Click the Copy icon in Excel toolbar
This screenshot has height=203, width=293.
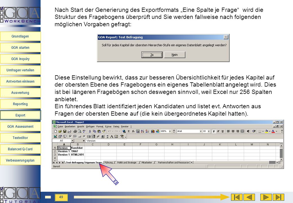click(x=95, y=131)
